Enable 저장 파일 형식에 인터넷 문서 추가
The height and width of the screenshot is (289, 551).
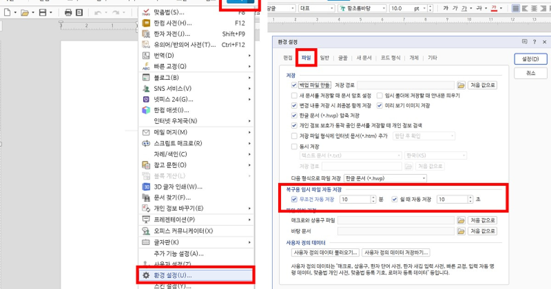point(294,136)
